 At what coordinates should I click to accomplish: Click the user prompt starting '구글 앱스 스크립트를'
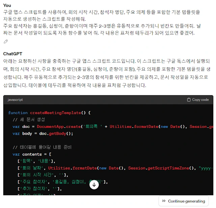[102, 23]
